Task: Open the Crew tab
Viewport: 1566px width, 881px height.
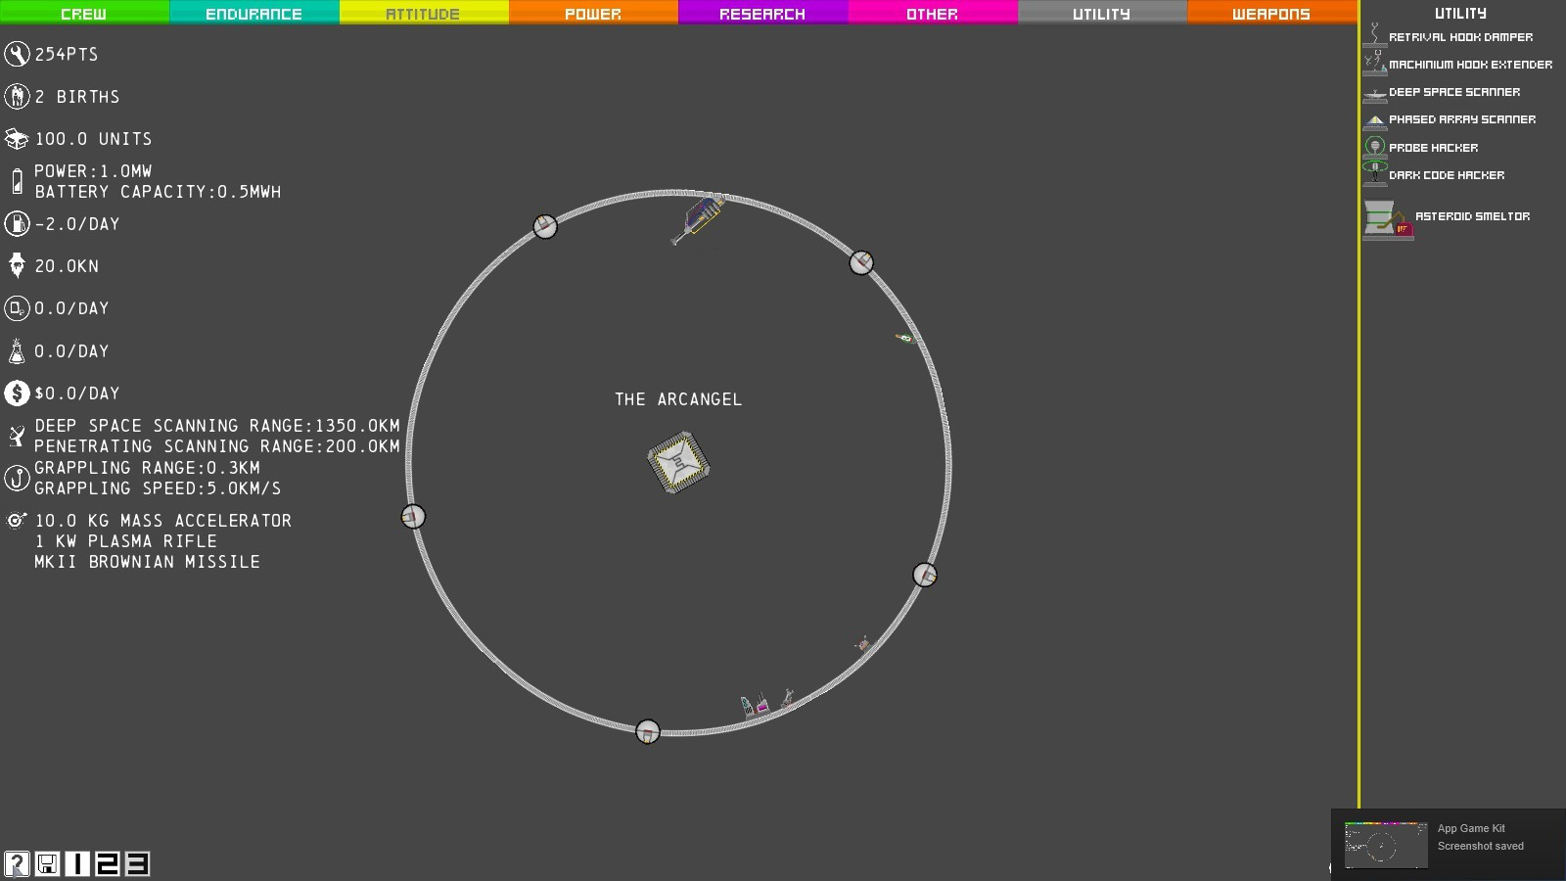Action: pyautogui.click(x=84, y=13)
